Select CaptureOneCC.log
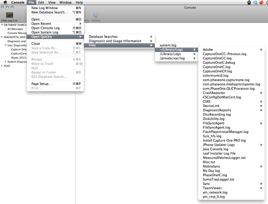The height and width of the screenshot is (204, 268). click(232, 58)
